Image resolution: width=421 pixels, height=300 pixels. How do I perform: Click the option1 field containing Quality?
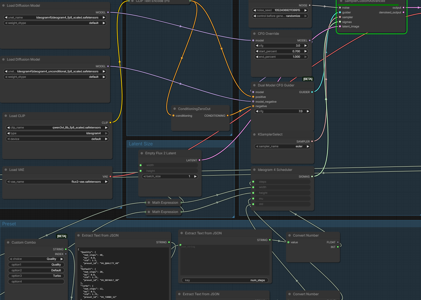tap(36, 265)
